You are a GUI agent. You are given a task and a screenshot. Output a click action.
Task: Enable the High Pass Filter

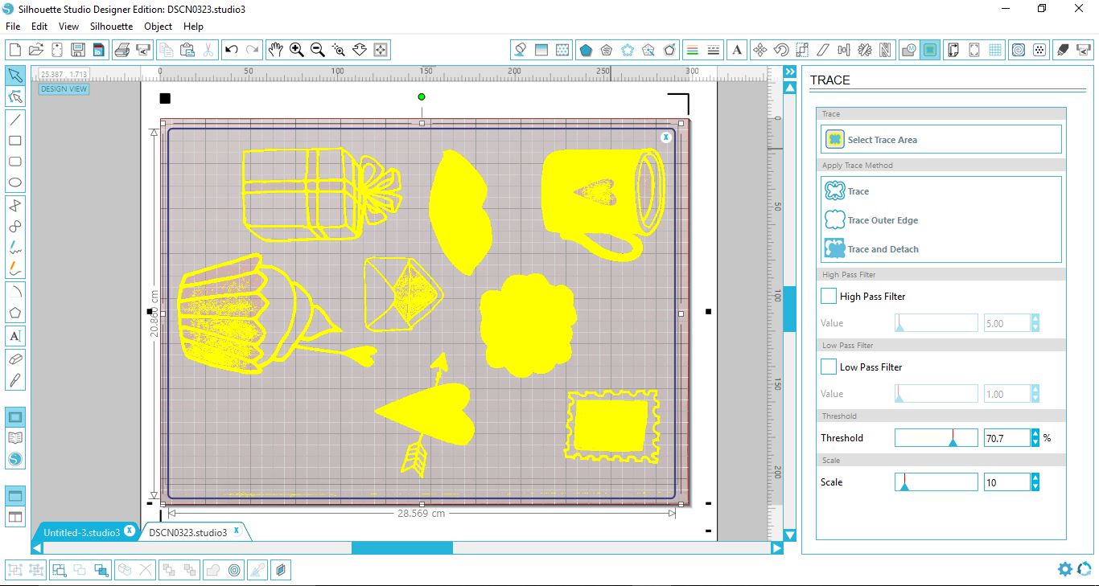[x=828, y=296]
